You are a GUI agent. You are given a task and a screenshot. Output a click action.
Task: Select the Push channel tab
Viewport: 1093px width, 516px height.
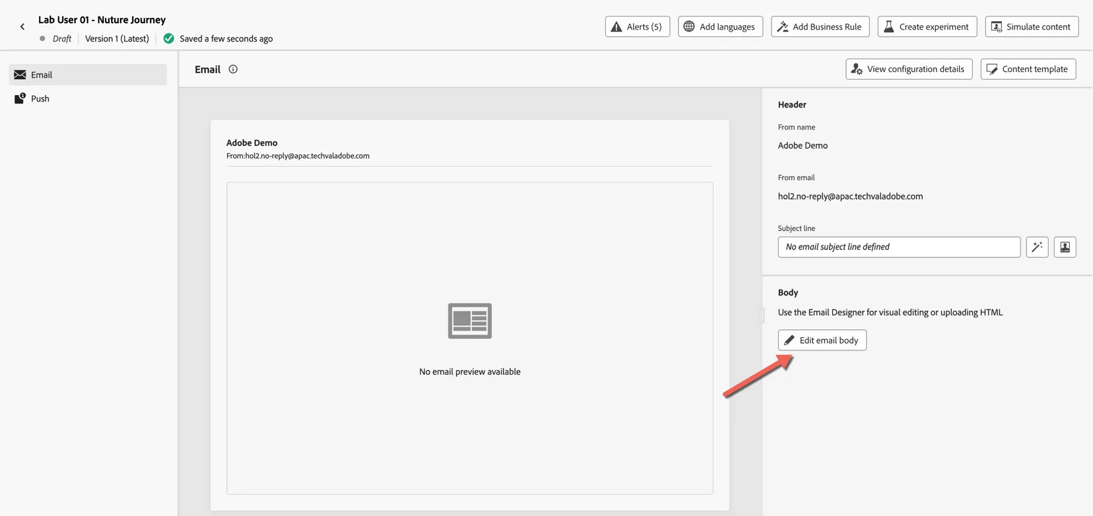[x=88, y=98]
